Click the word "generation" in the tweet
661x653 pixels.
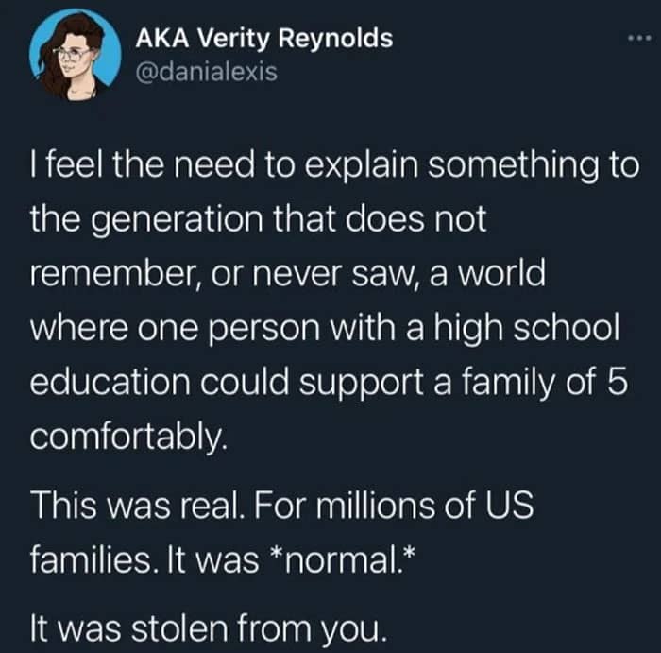coord(177,220)
